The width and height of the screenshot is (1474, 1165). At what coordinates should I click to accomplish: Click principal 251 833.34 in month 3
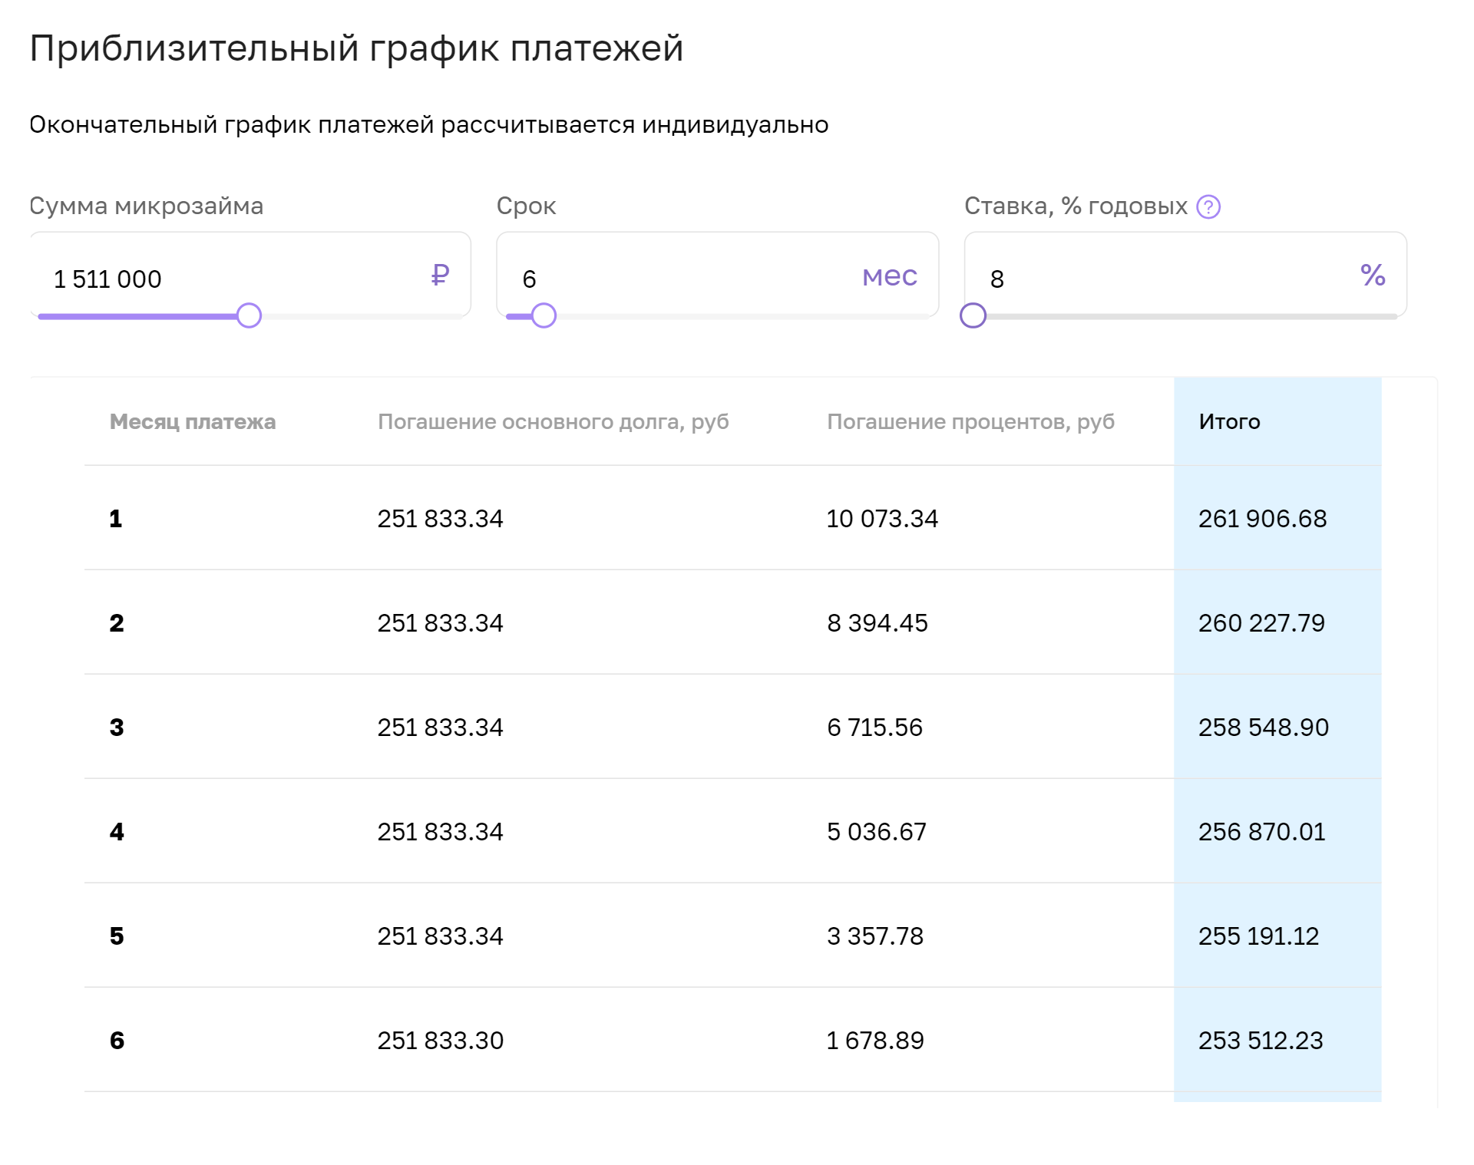click(441, 728)
